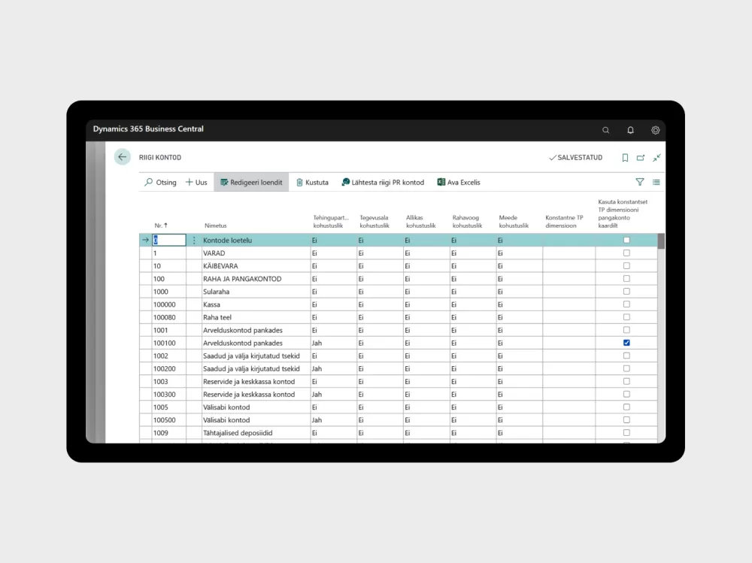Open settings gear icon
752x563 pixels.
(x=655, y=130)
